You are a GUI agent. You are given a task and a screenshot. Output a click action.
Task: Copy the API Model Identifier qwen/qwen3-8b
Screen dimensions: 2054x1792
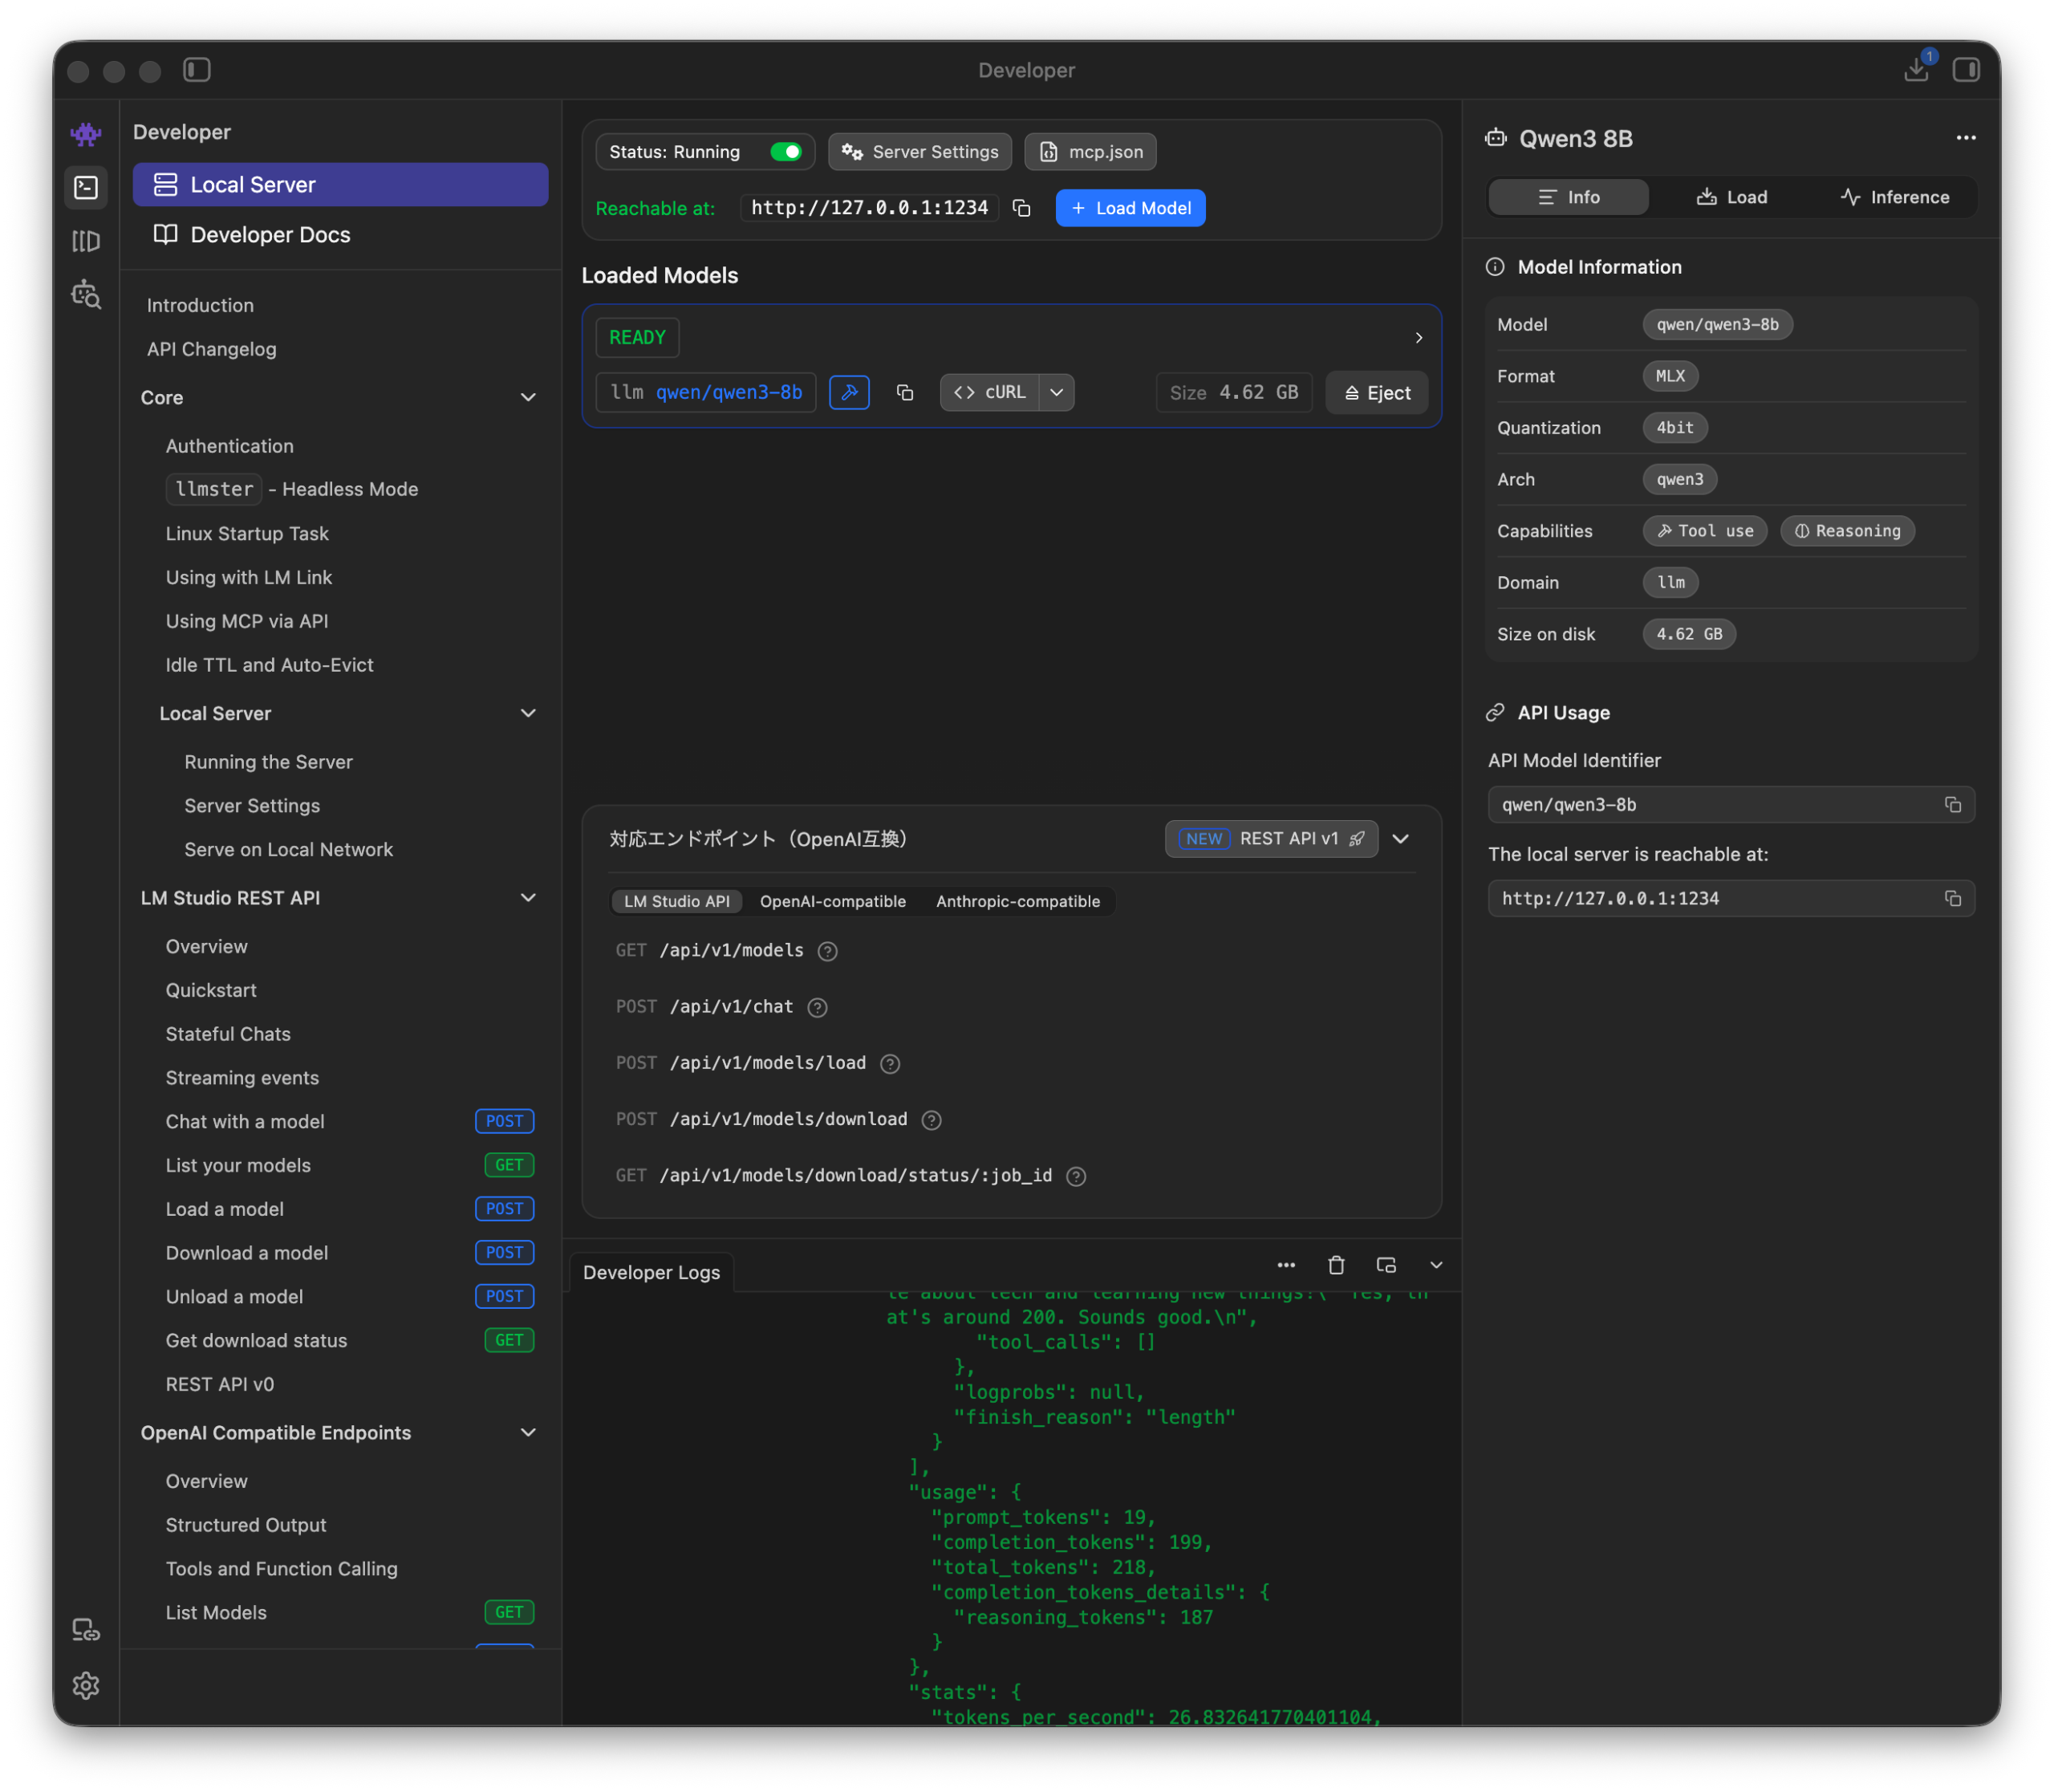pos(1952,805)
